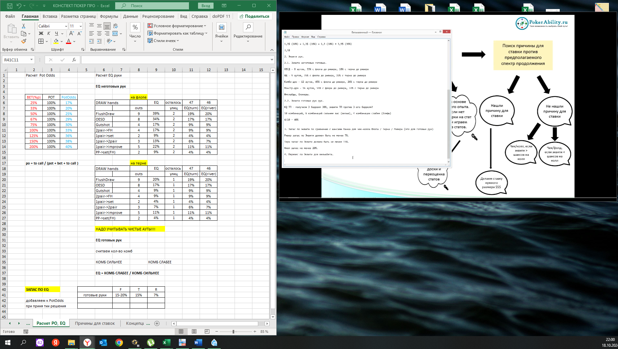Activate the Format Painter brush
The width and height of the screenshot is (618, 349).
tap(23, 41)
